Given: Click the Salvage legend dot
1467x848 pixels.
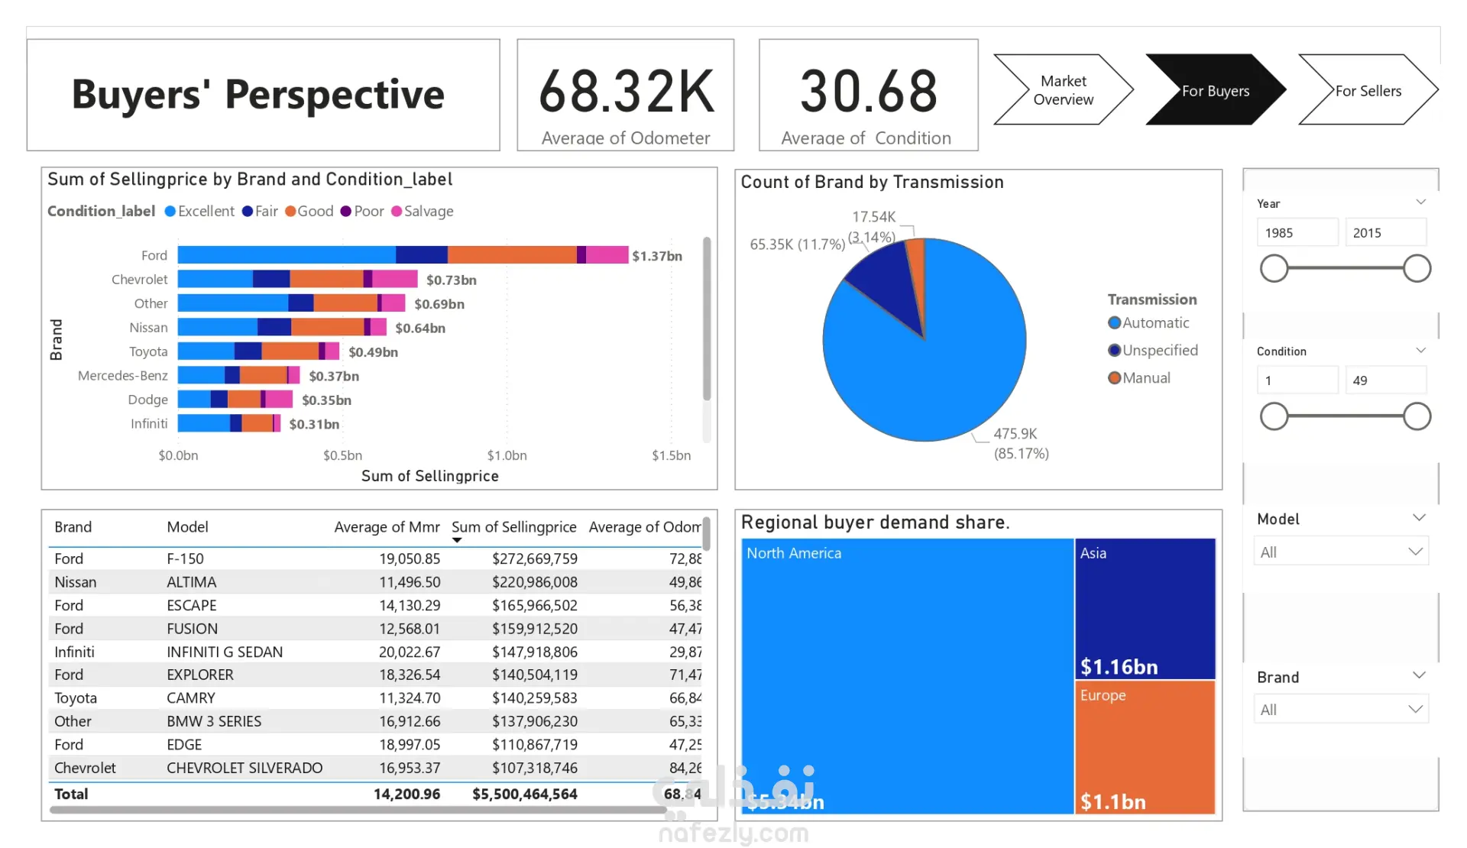Looking at the screenshot, I should (x=397, y=212).
